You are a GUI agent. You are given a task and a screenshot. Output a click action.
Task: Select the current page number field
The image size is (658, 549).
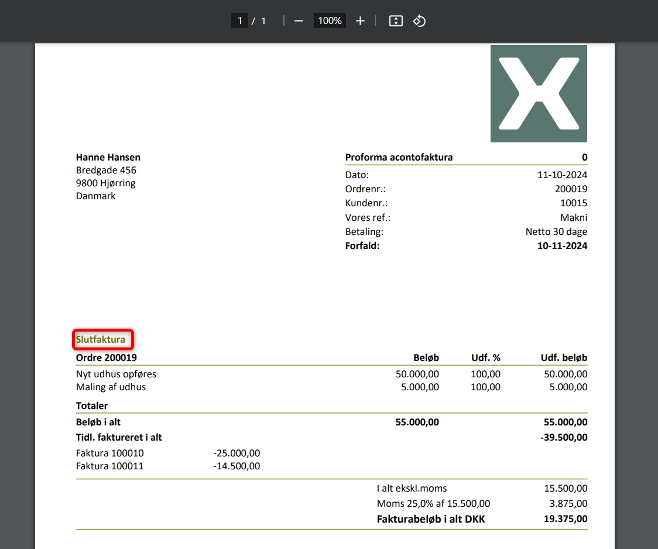[x=239, y=21]
